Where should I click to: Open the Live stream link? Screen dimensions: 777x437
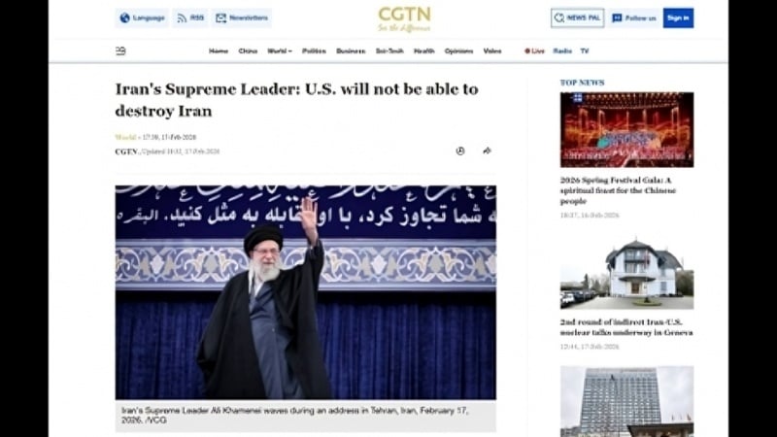(x=535, y=51)
